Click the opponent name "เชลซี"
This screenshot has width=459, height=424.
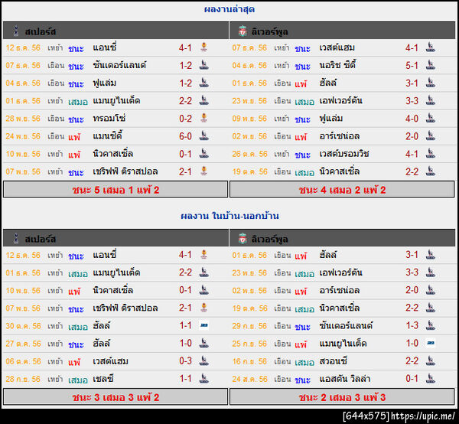103,379
